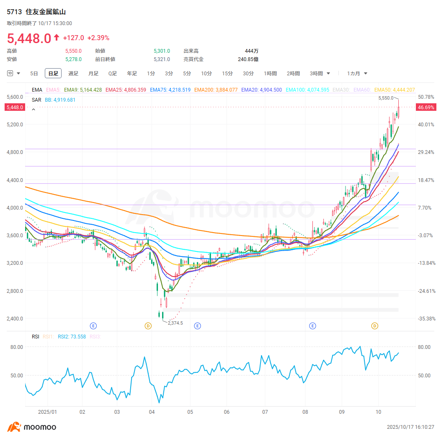
Task: Click the 5,448.0 current price tag on left axis
Action: click(x=15, y=108)
